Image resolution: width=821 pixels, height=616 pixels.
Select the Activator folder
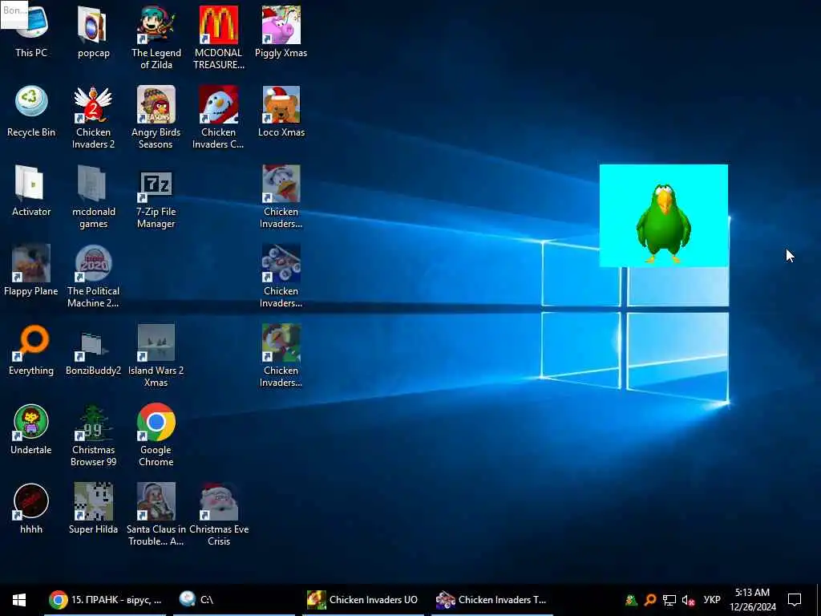pyautogui.click(x=31, y=191)
